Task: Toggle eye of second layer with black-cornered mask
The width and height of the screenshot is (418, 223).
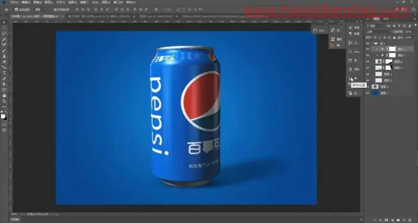Action: pos(368,68)
